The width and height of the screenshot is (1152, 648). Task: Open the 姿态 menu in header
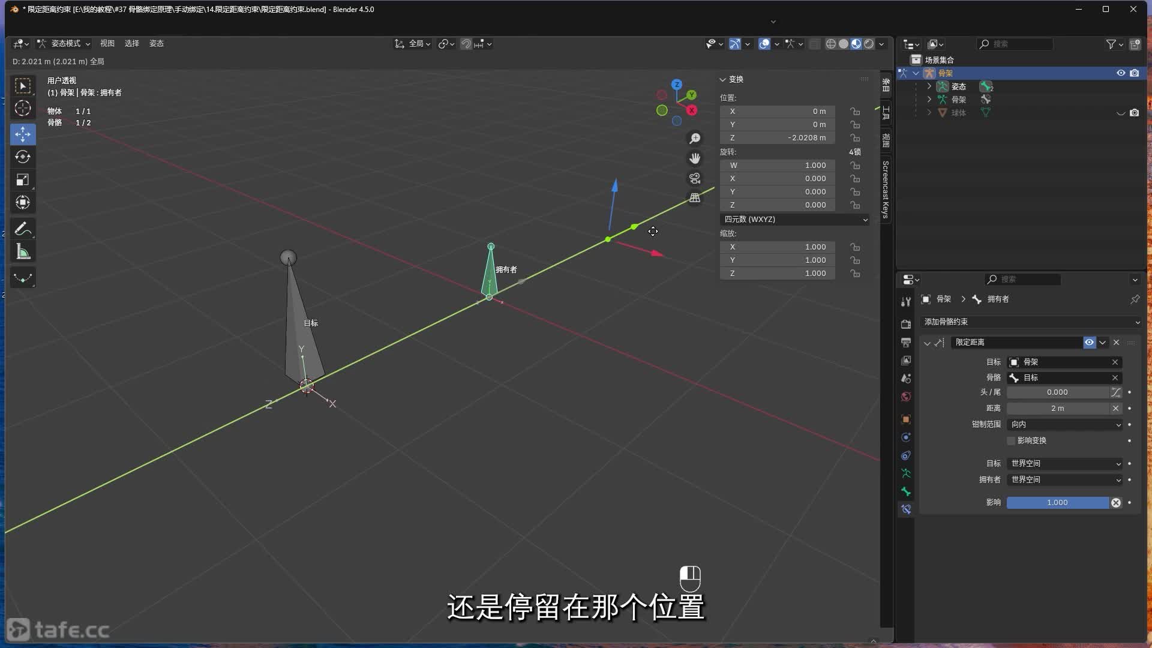click(157, 44)
